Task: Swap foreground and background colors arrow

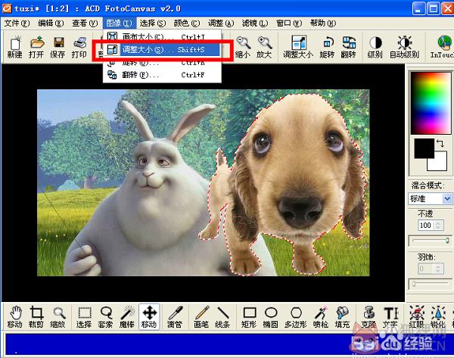Action: click(440, 143)
